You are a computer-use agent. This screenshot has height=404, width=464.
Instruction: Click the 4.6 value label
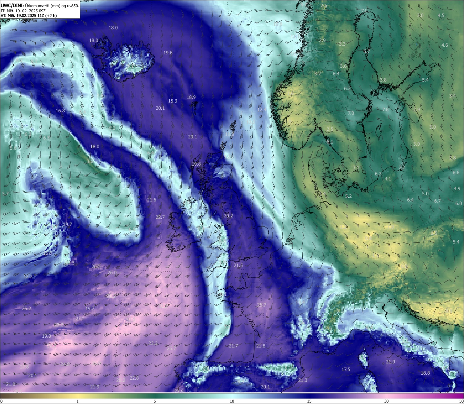[x=445, y=45]
